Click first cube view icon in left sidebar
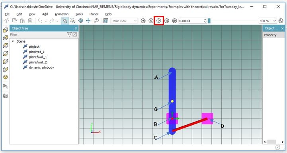 tap(6, 30)
